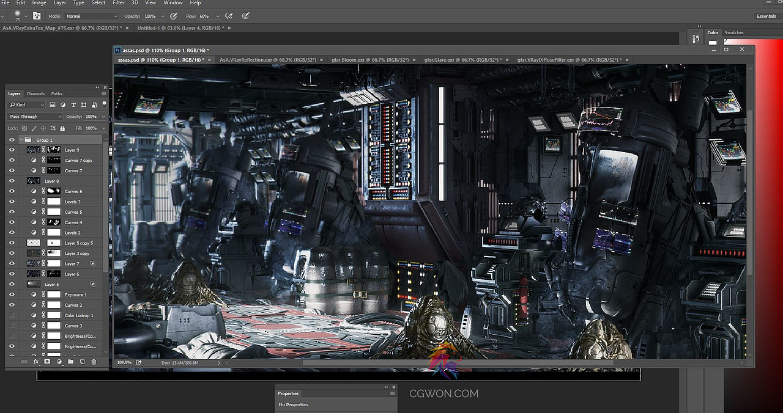
Task: Click the Curves 6 layer mask thumbnail
Action: [54, 191]
